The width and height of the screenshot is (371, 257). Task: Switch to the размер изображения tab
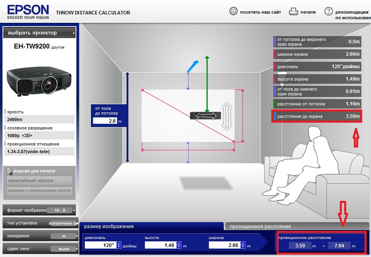click(x=151, y=227)
